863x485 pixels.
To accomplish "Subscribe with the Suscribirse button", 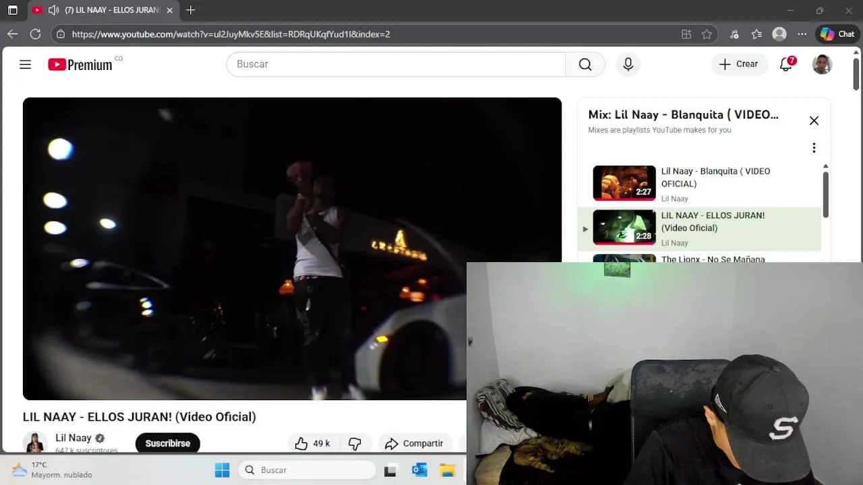I will click(167, 443).
